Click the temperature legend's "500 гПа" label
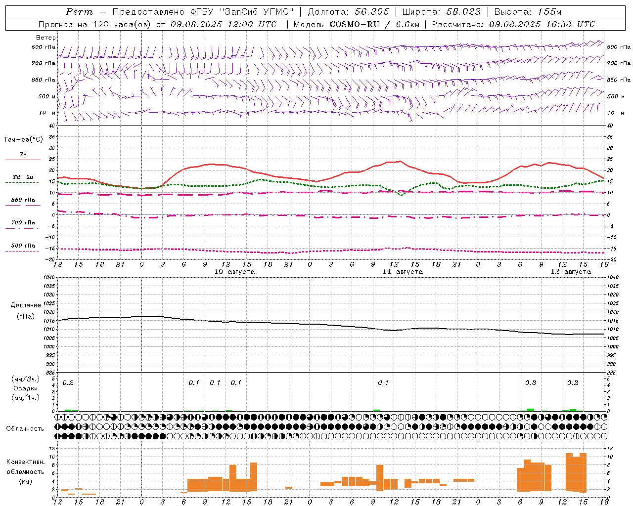The width and height of the screenshot is (633, 506). [x=23, y=246]
